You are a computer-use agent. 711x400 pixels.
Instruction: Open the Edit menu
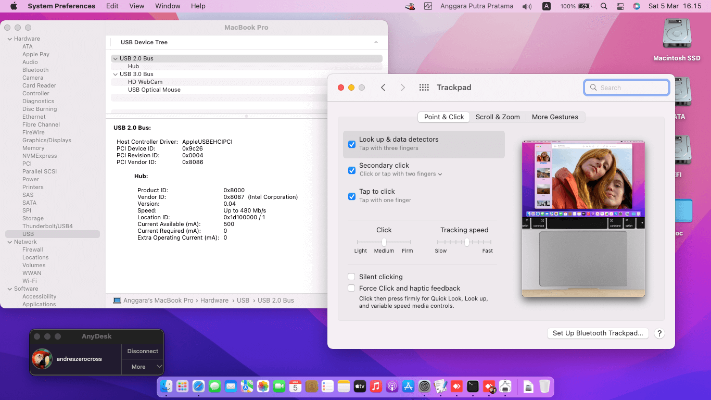pyautogui.click(x=112, y=6)
